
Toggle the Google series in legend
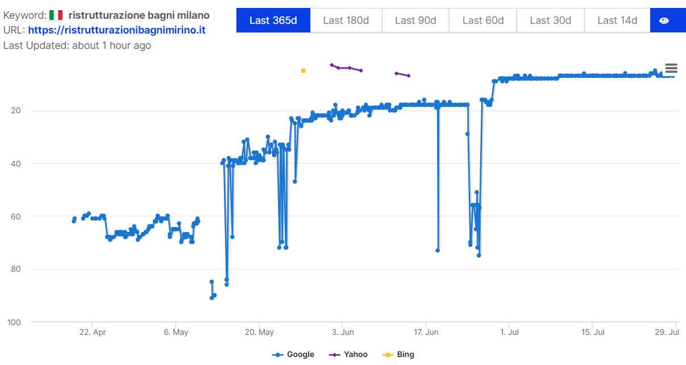(293, 354)
